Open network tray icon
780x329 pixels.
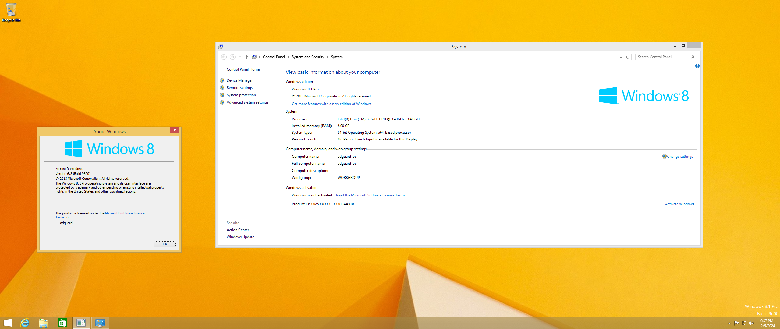coord(744,323)
